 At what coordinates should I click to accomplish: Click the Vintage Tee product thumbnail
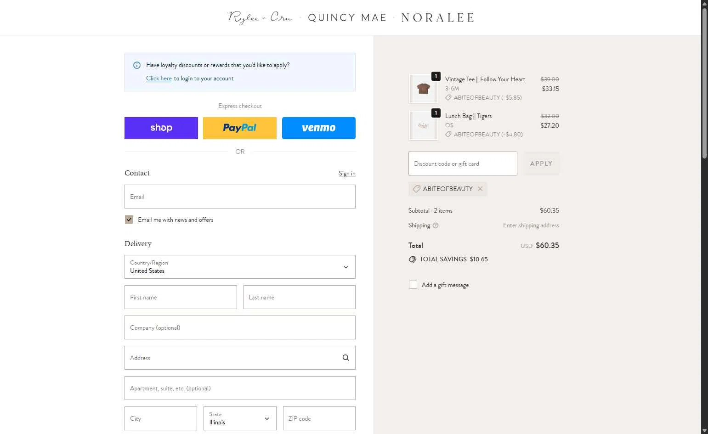423,89
